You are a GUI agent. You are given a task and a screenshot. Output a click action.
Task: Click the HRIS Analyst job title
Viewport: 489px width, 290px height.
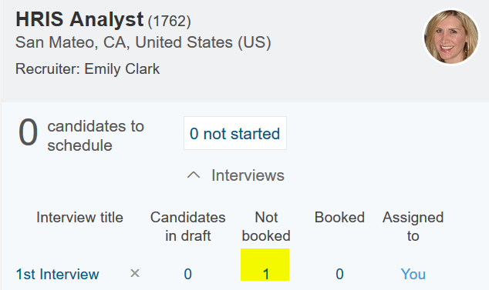pyautogui.click(x=79, y=19)
